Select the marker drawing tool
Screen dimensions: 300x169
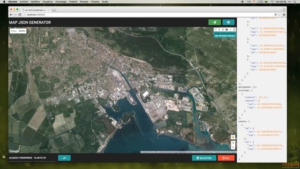[219, 30]
